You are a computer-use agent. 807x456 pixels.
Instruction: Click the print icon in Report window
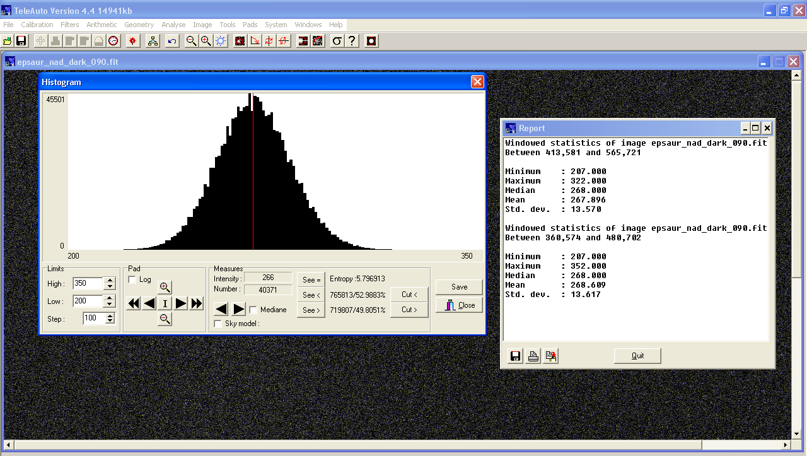coord(533,356)
